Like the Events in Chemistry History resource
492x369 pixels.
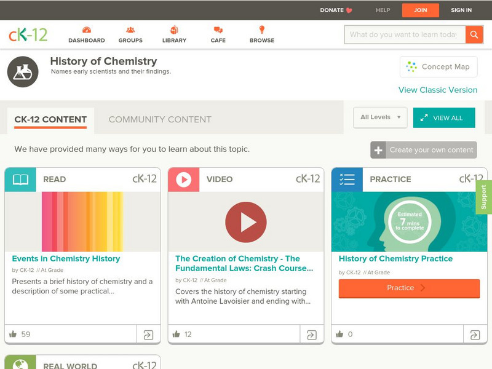[x=15, y=333]
